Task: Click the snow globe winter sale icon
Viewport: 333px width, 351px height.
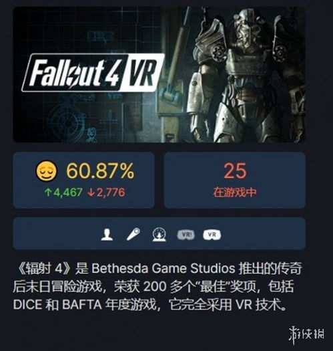Action: (x=159, y=235)
